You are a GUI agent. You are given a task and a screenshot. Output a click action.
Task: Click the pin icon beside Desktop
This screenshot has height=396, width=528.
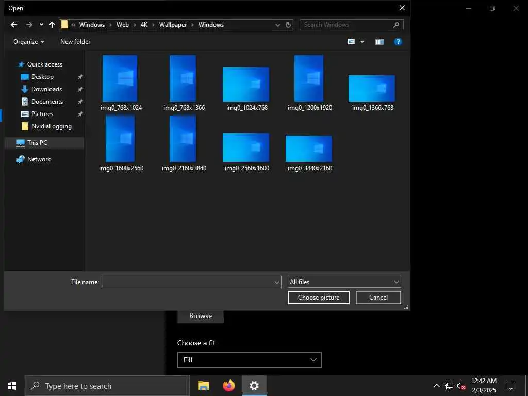(x=80, y=77)
